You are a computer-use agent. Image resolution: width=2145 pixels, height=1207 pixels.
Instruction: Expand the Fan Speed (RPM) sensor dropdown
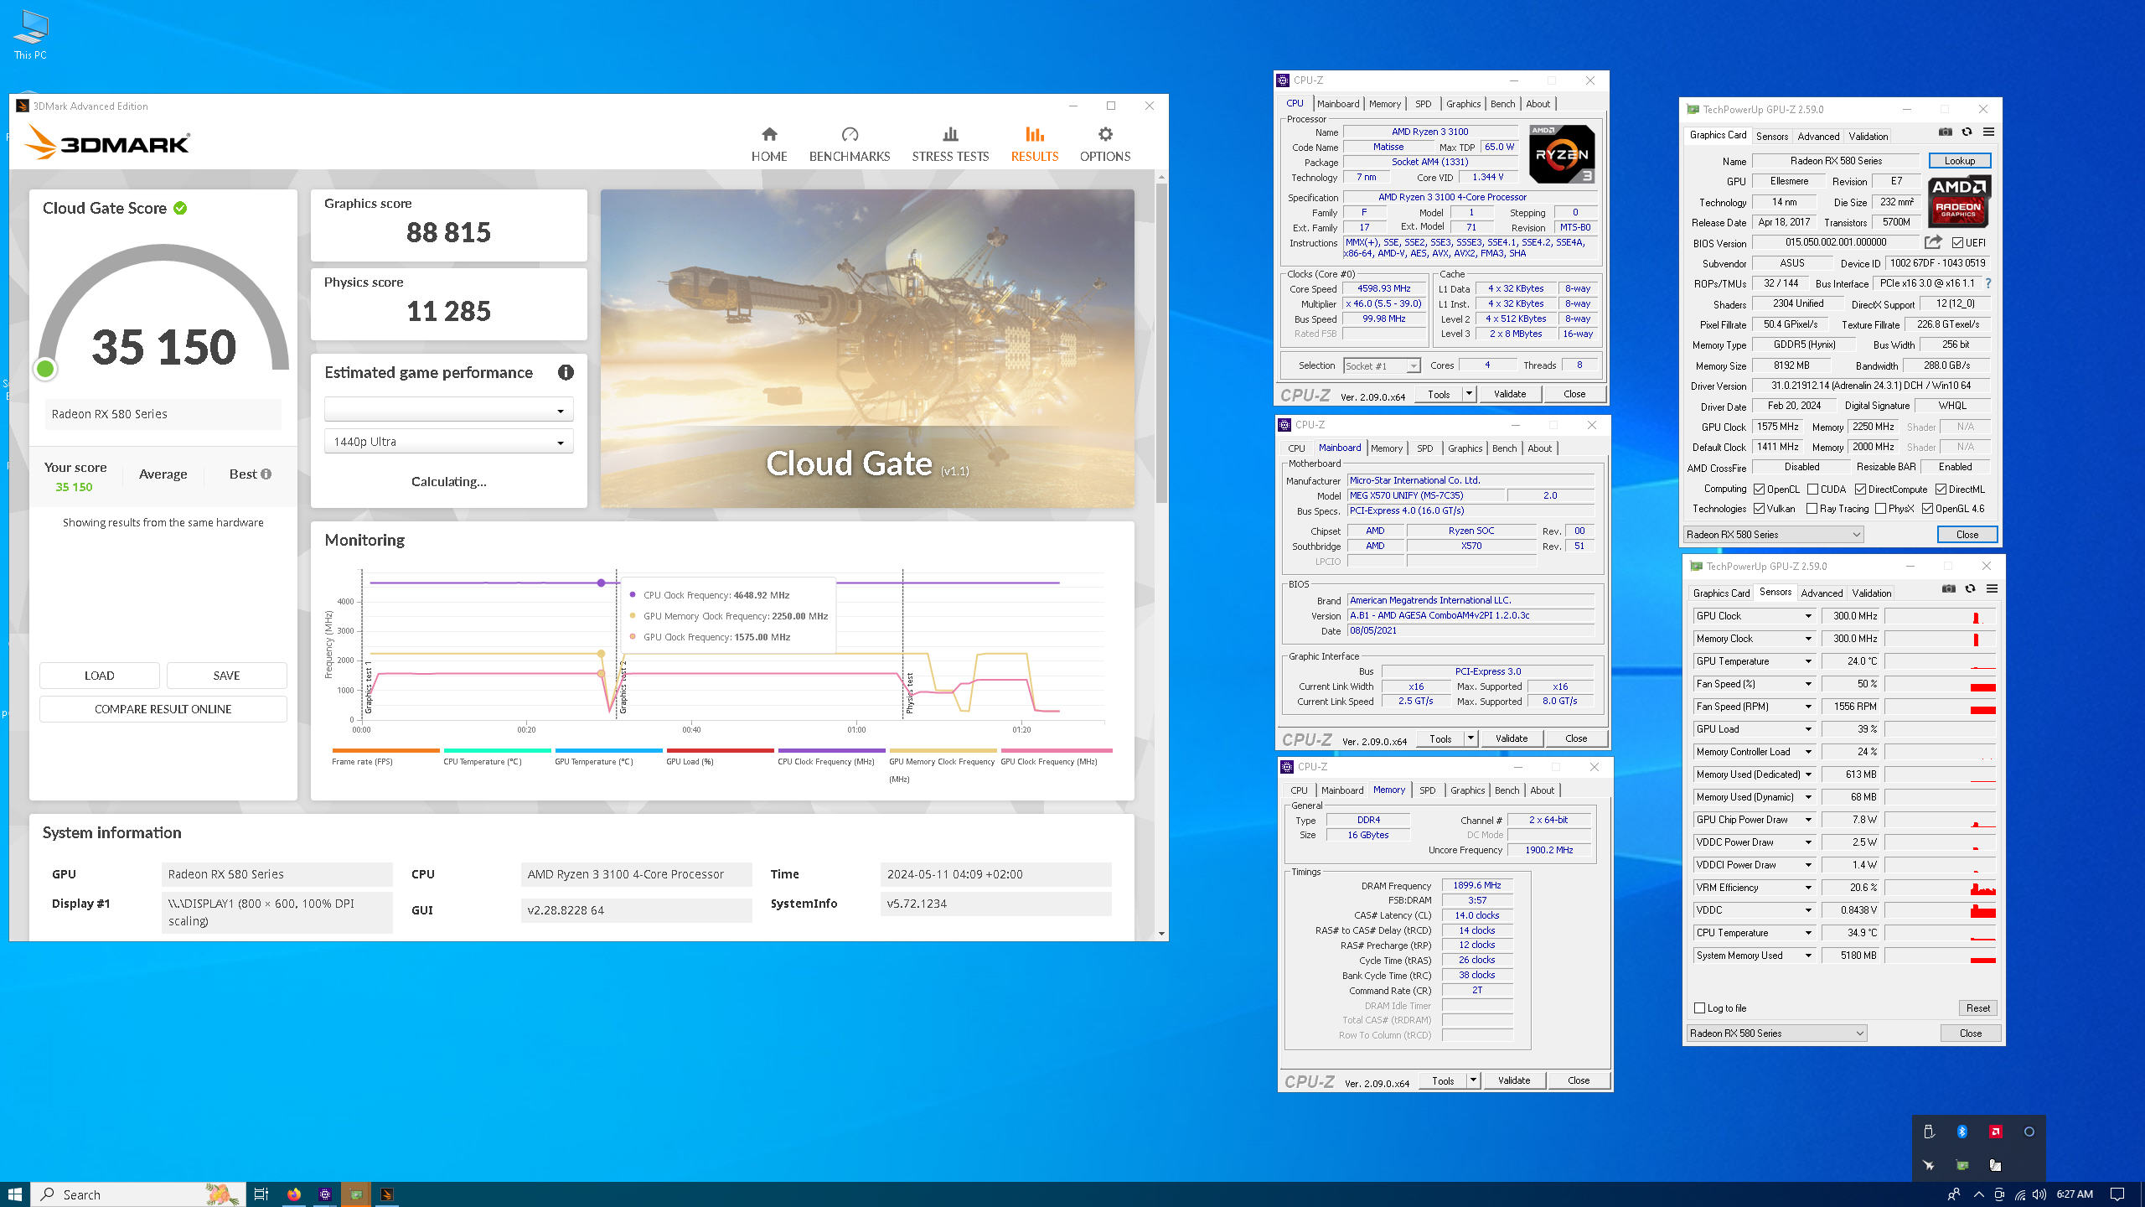pos(1808,707)
